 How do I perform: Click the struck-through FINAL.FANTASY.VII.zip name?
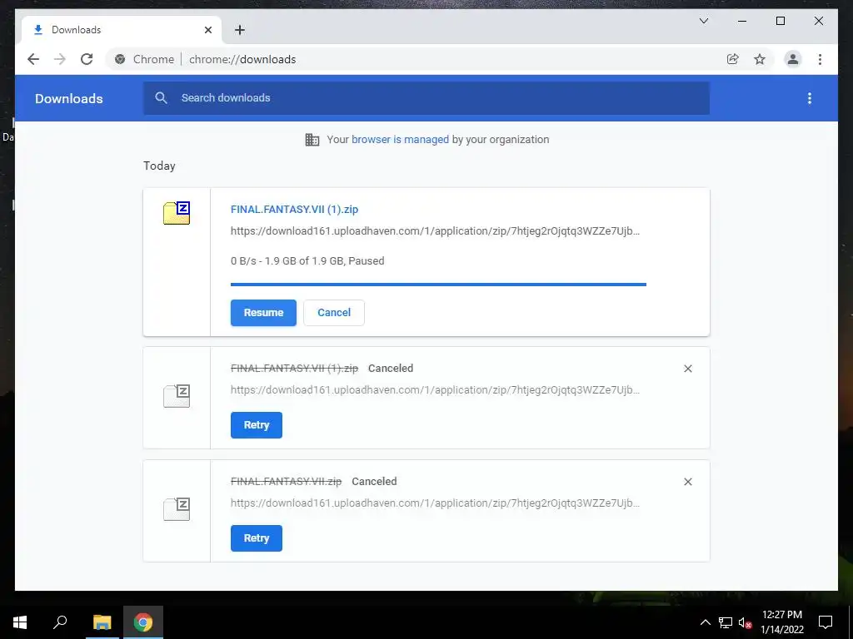(287, 482)
